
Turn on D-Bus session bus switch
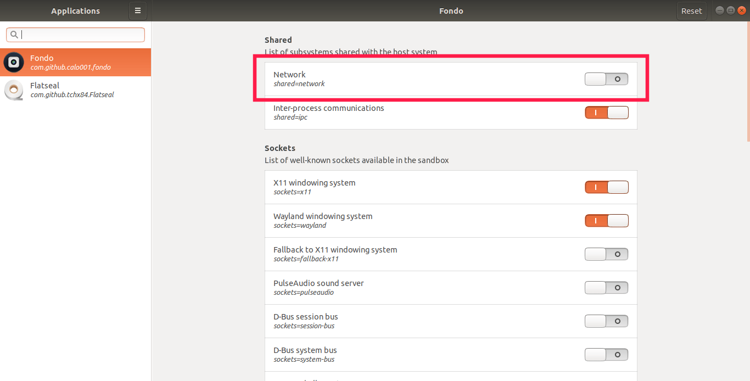point(606,321)
